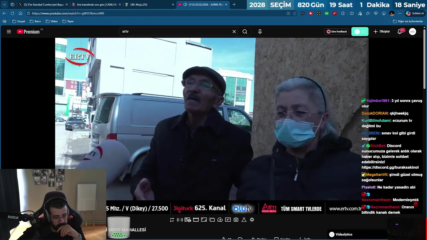Click the Give feedback button
Viewport: 427px width, 240px height.
(337, 32)
